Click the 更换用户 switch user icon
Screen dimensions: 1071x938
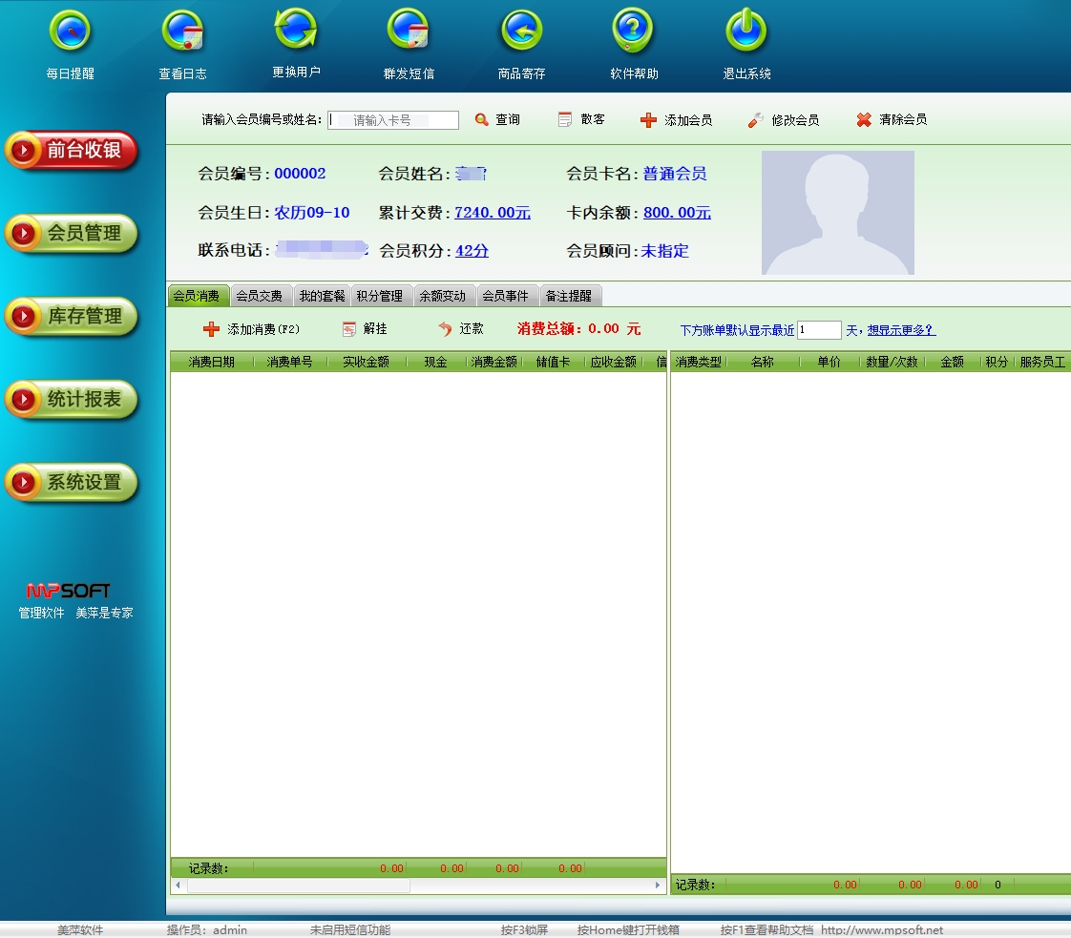296,31
